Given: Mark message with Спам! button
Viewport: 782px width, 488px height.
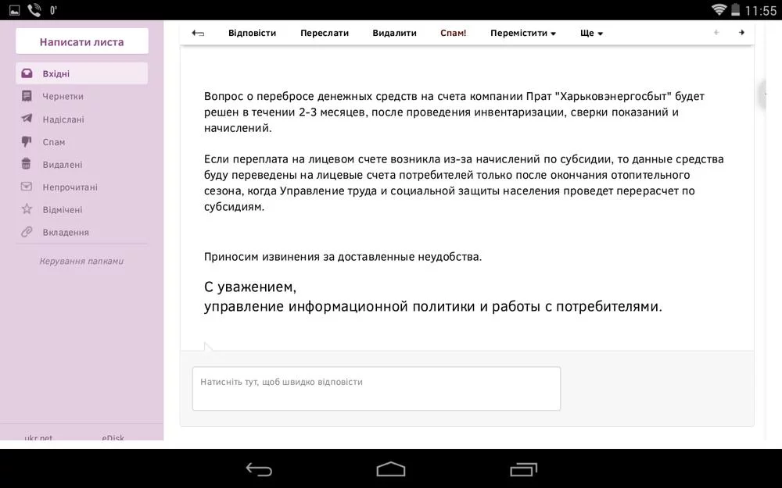Looking at the screenshot, I should tap(454, 33).
